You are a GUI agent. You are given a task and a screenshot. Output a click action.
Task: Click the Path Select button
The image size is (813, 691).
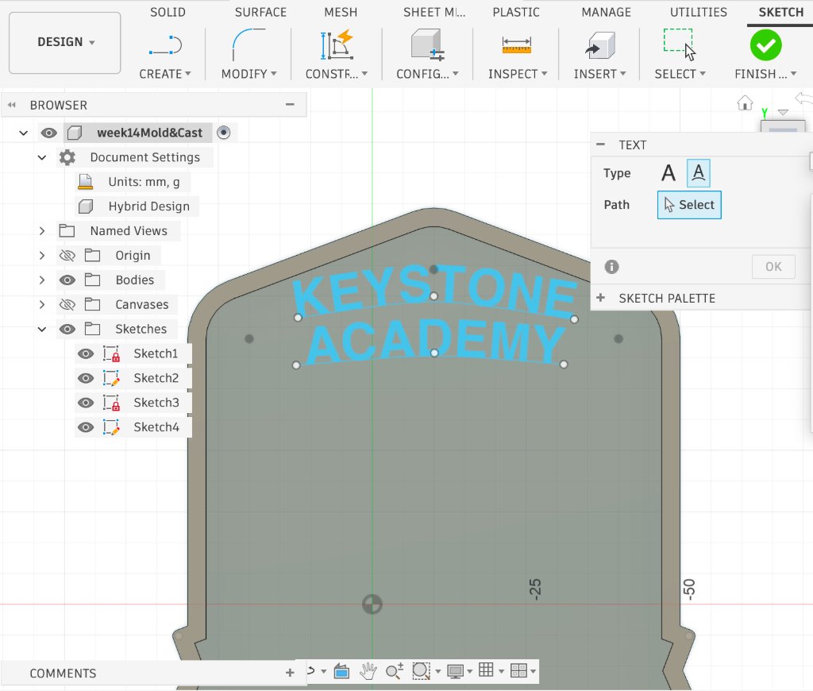click(689, 205)
